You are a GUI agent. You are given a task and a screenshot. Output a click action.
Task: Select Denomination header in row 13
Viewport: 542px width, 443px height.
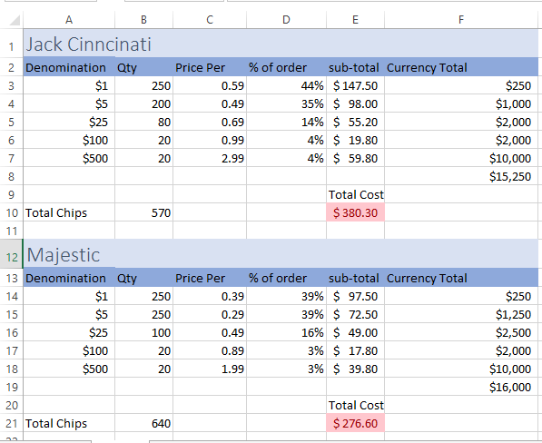69,278
